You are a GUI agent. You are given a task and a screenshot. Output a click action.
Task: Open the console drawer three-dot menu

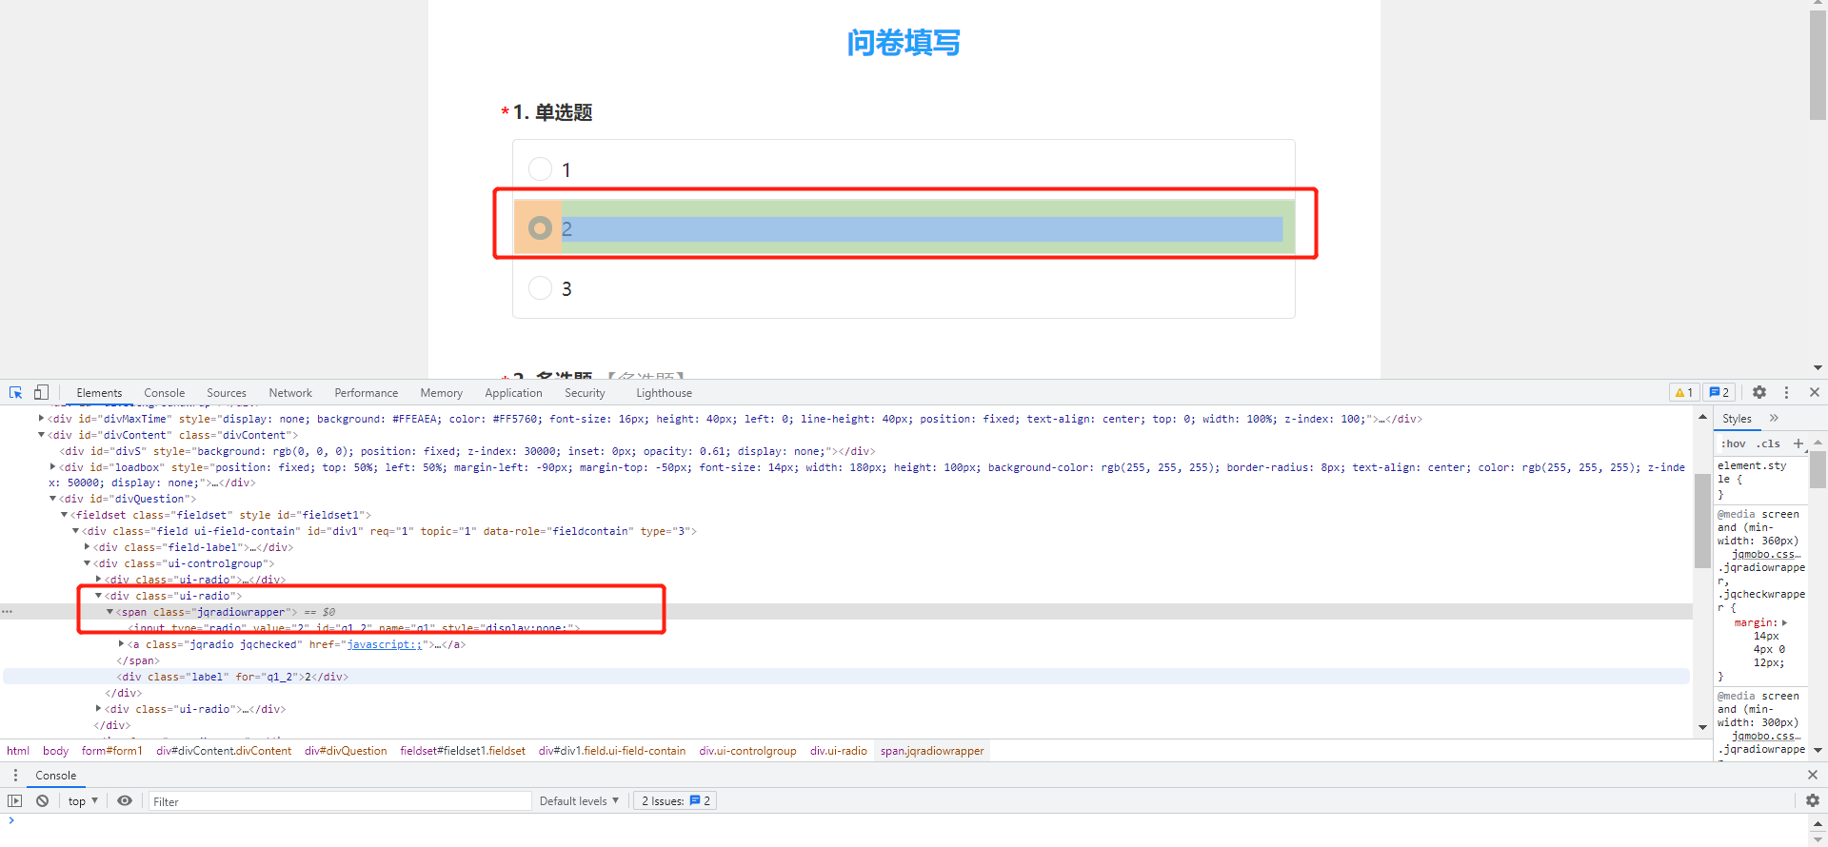[15, 775]
